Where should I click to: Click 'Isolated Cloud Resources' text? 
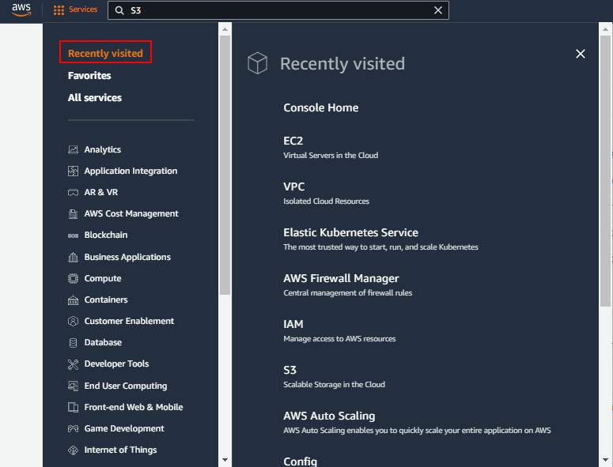[x=327, y=201]
